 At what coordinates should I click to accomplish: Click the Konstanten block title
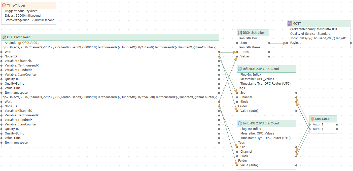point(323,119)
